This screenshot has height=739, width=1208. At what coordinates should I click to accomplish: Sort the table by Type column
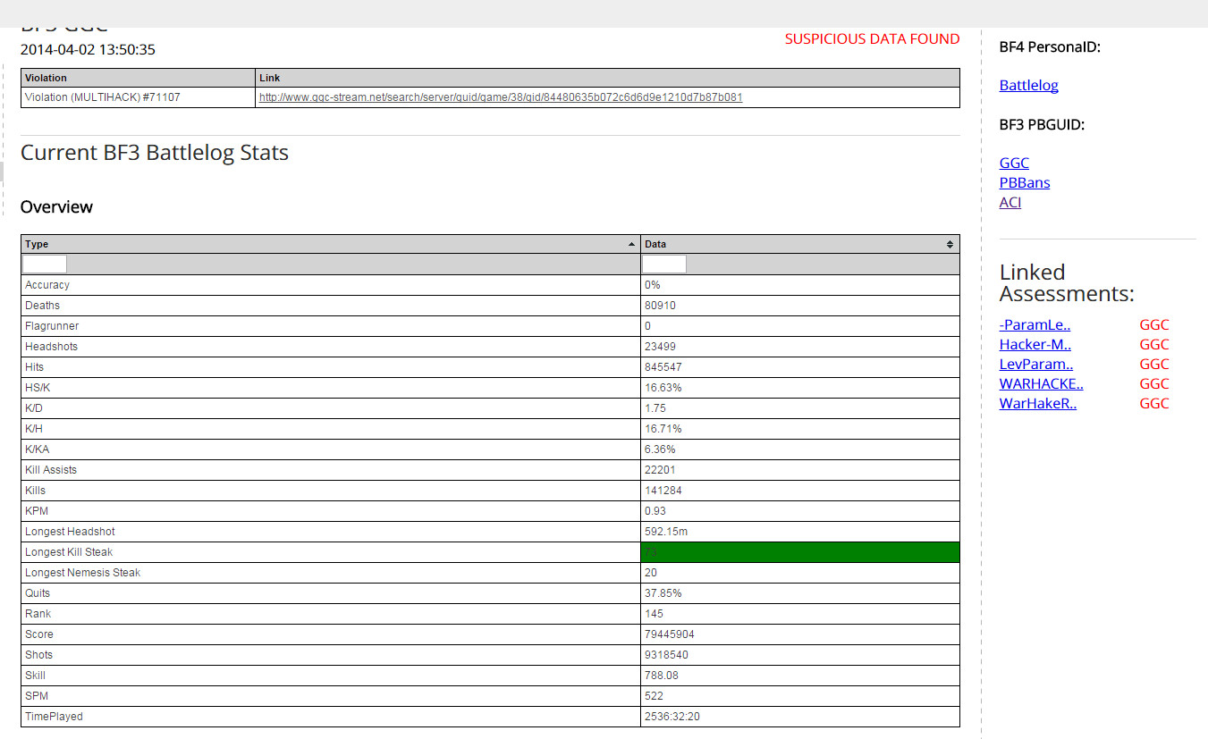coord(331,244)
